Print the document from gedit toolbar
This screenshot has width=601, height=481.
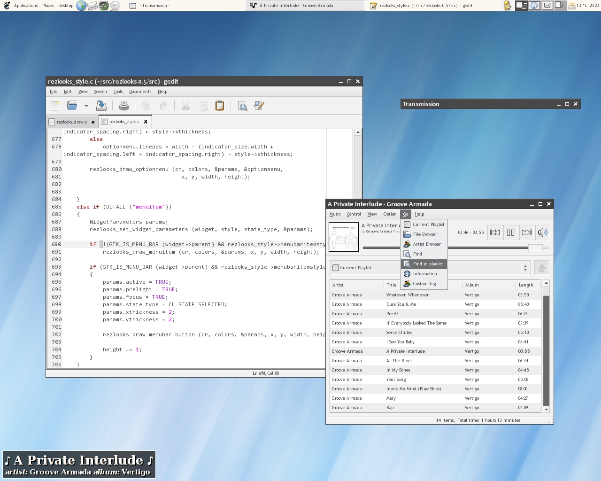pyautogui.click(x=124, y=106)
